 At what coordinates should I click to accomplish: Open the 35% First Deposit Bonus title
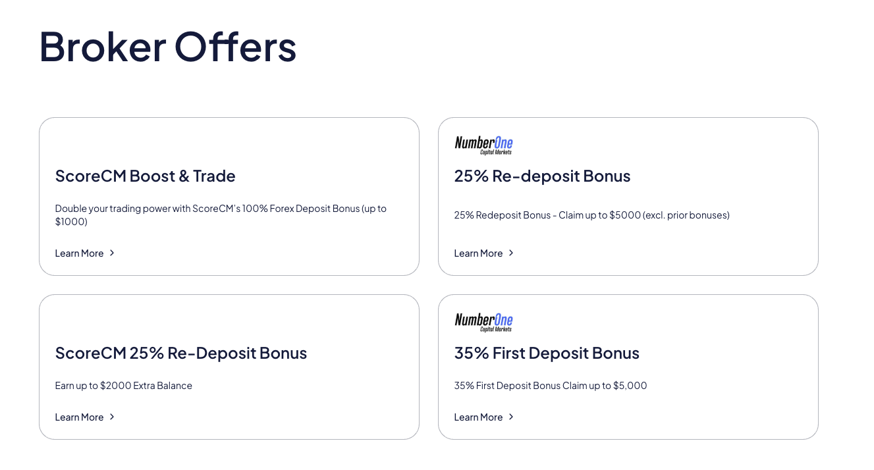[x=547, y=353]
